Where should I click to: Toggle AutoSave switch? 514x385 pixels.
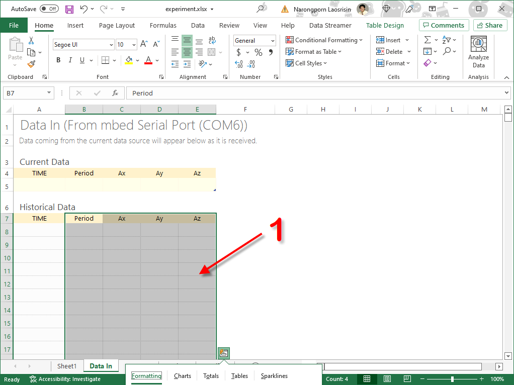click(x=49, y=9)
